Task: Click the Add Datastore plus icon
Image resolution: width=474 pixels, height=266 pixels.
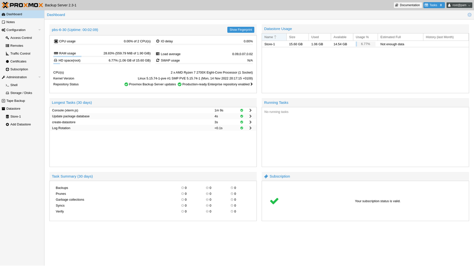Action: (7, 124)
